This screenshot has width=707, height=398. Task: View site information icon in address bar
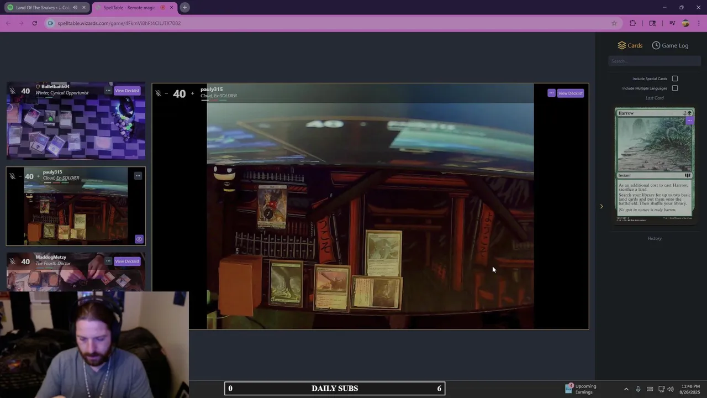click(51, 23)
